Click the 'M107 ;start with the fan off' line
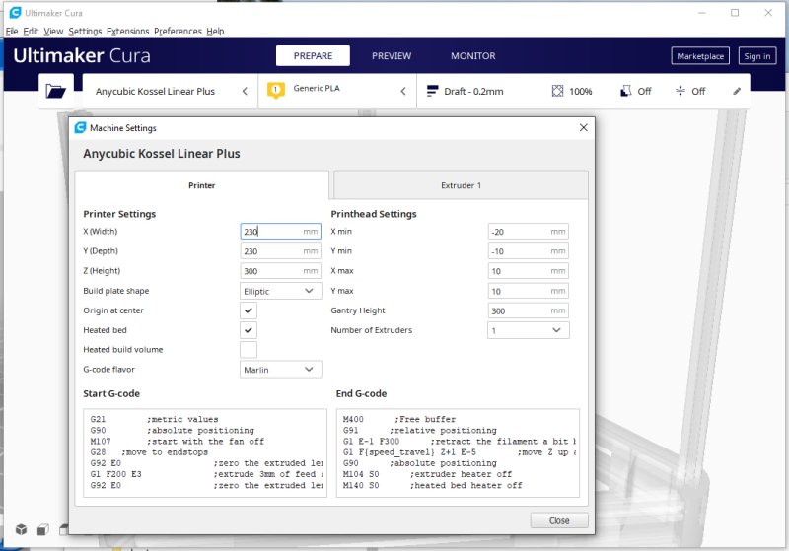The height and width of the screenshot is (551, 789). 178,442
